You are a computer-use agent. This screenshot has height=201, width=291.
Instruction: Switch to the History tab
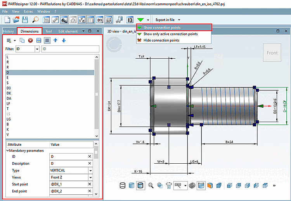(9, 31)
